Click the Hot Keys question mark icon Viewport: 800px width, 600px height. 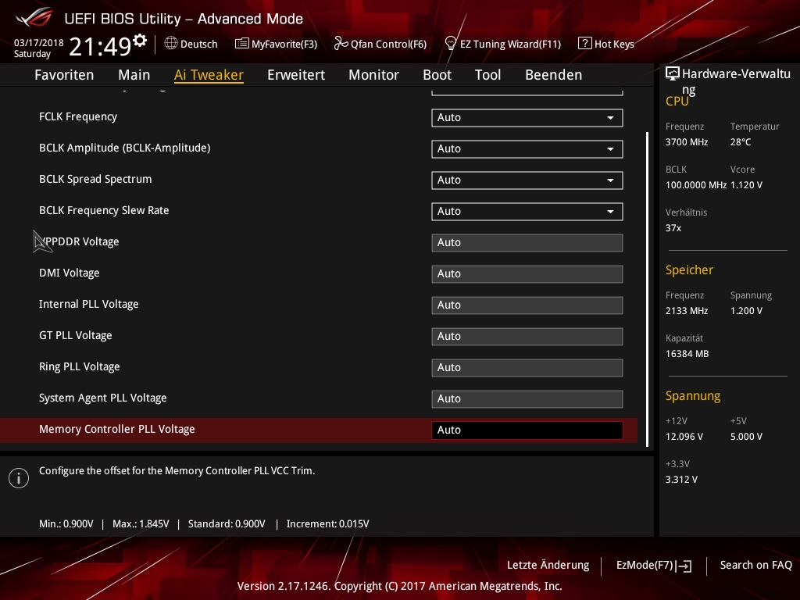tap(584, 44)
